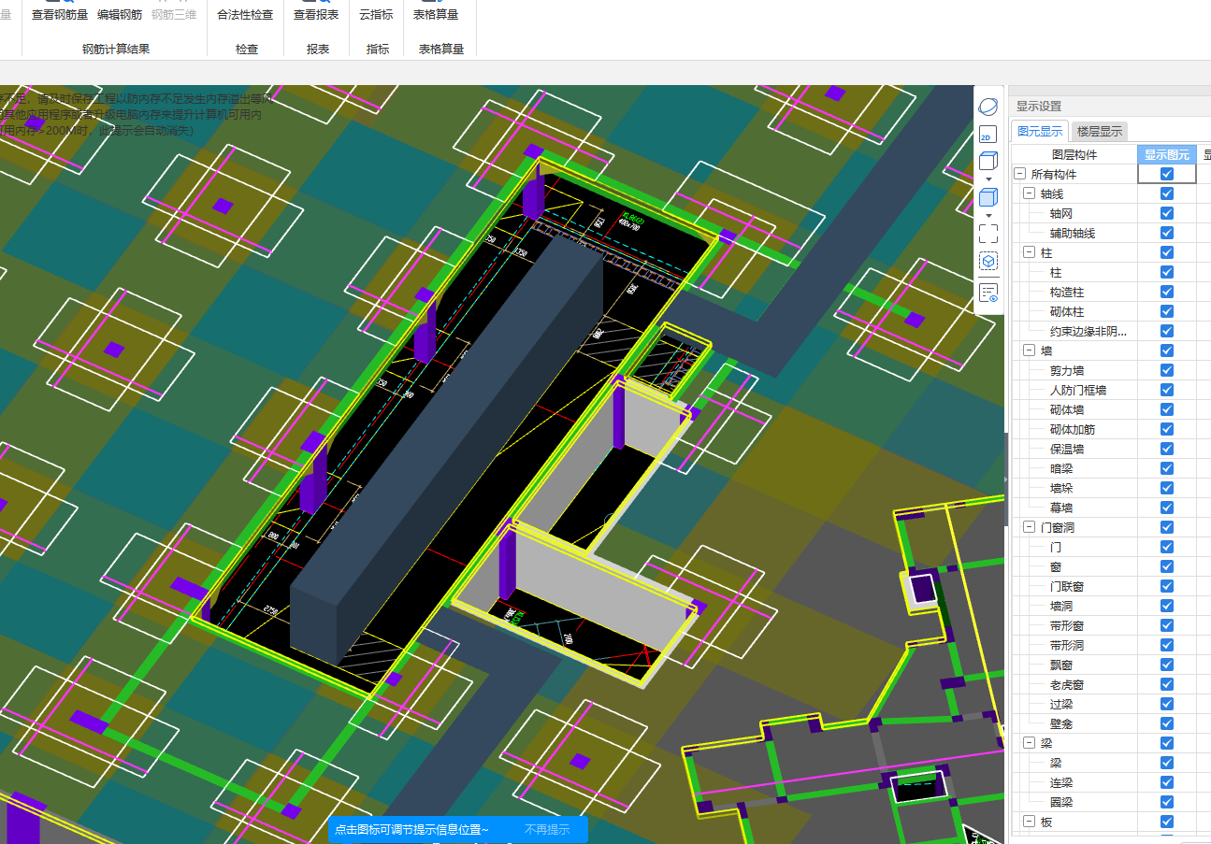
Task: Uncheck the 辅助轴线 display checkbox
Action: tap(1166, 233)
